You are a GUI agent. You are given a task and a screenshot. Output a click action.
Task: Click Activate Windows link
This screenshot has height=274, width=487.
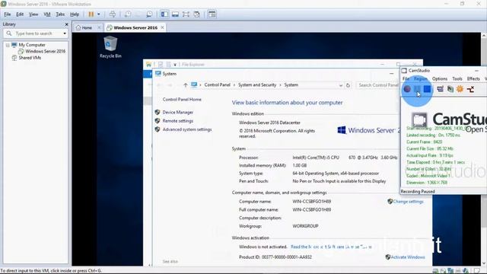[408, 257]
